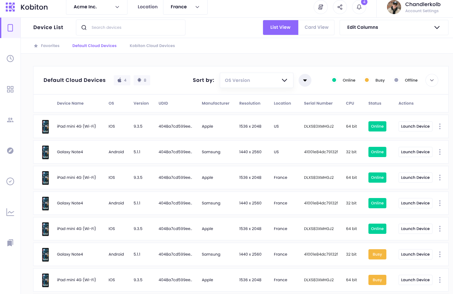Click the Chandlerkolb username
Image resolution: width=453 pixels, height=294 pixels.
tap(423, 4)
